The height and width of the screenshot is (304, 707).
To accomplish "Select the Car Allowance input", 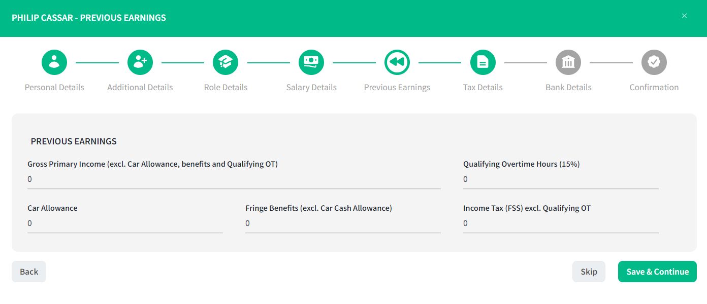I will (125, 223).
